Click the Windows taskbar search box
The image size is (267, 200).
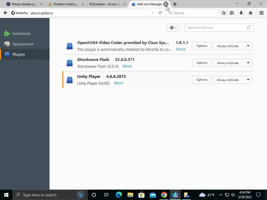(50, 195)
